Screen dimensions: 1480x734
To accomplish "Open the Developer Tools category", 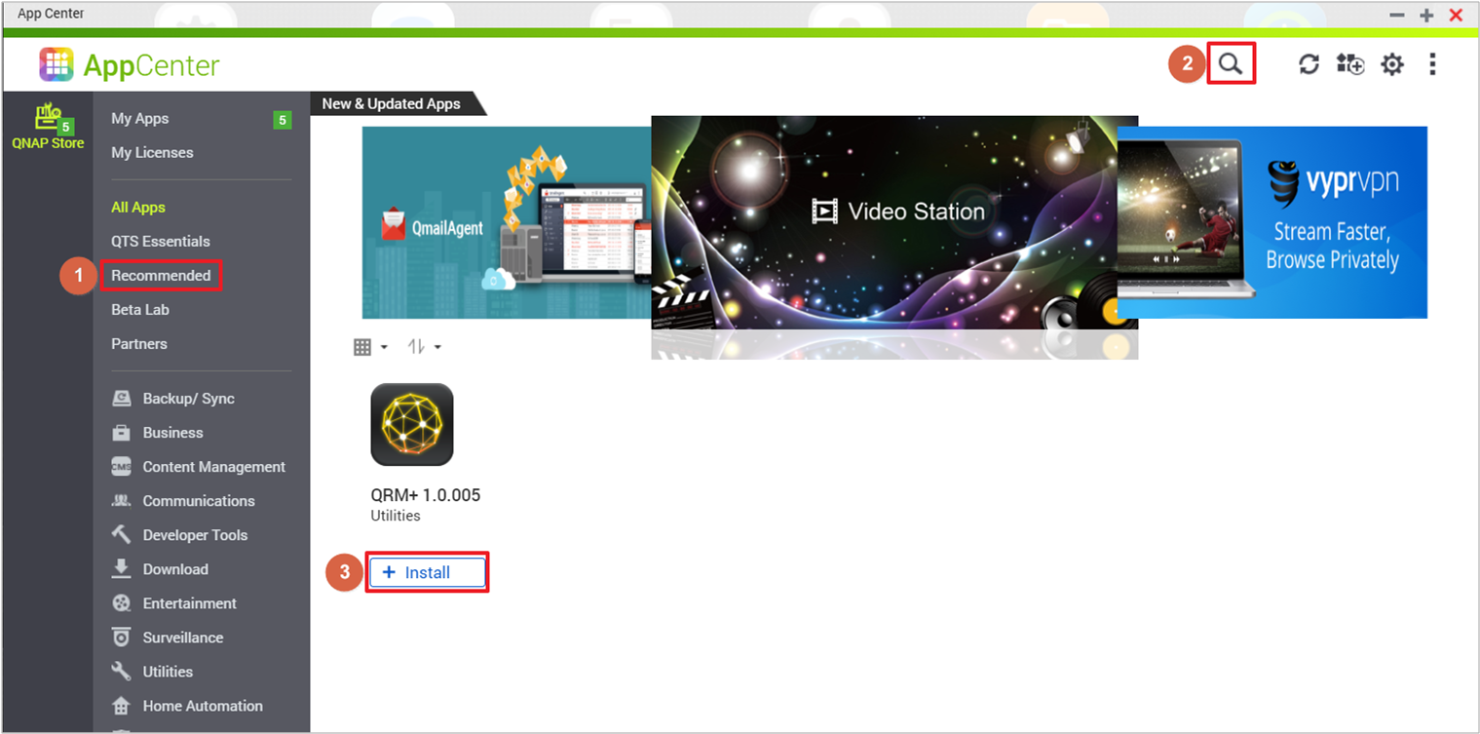I will [x=195, y=535].
